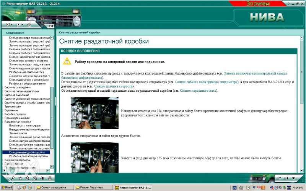Open 'Промежуточный вал' in contents

coord(17,118)
